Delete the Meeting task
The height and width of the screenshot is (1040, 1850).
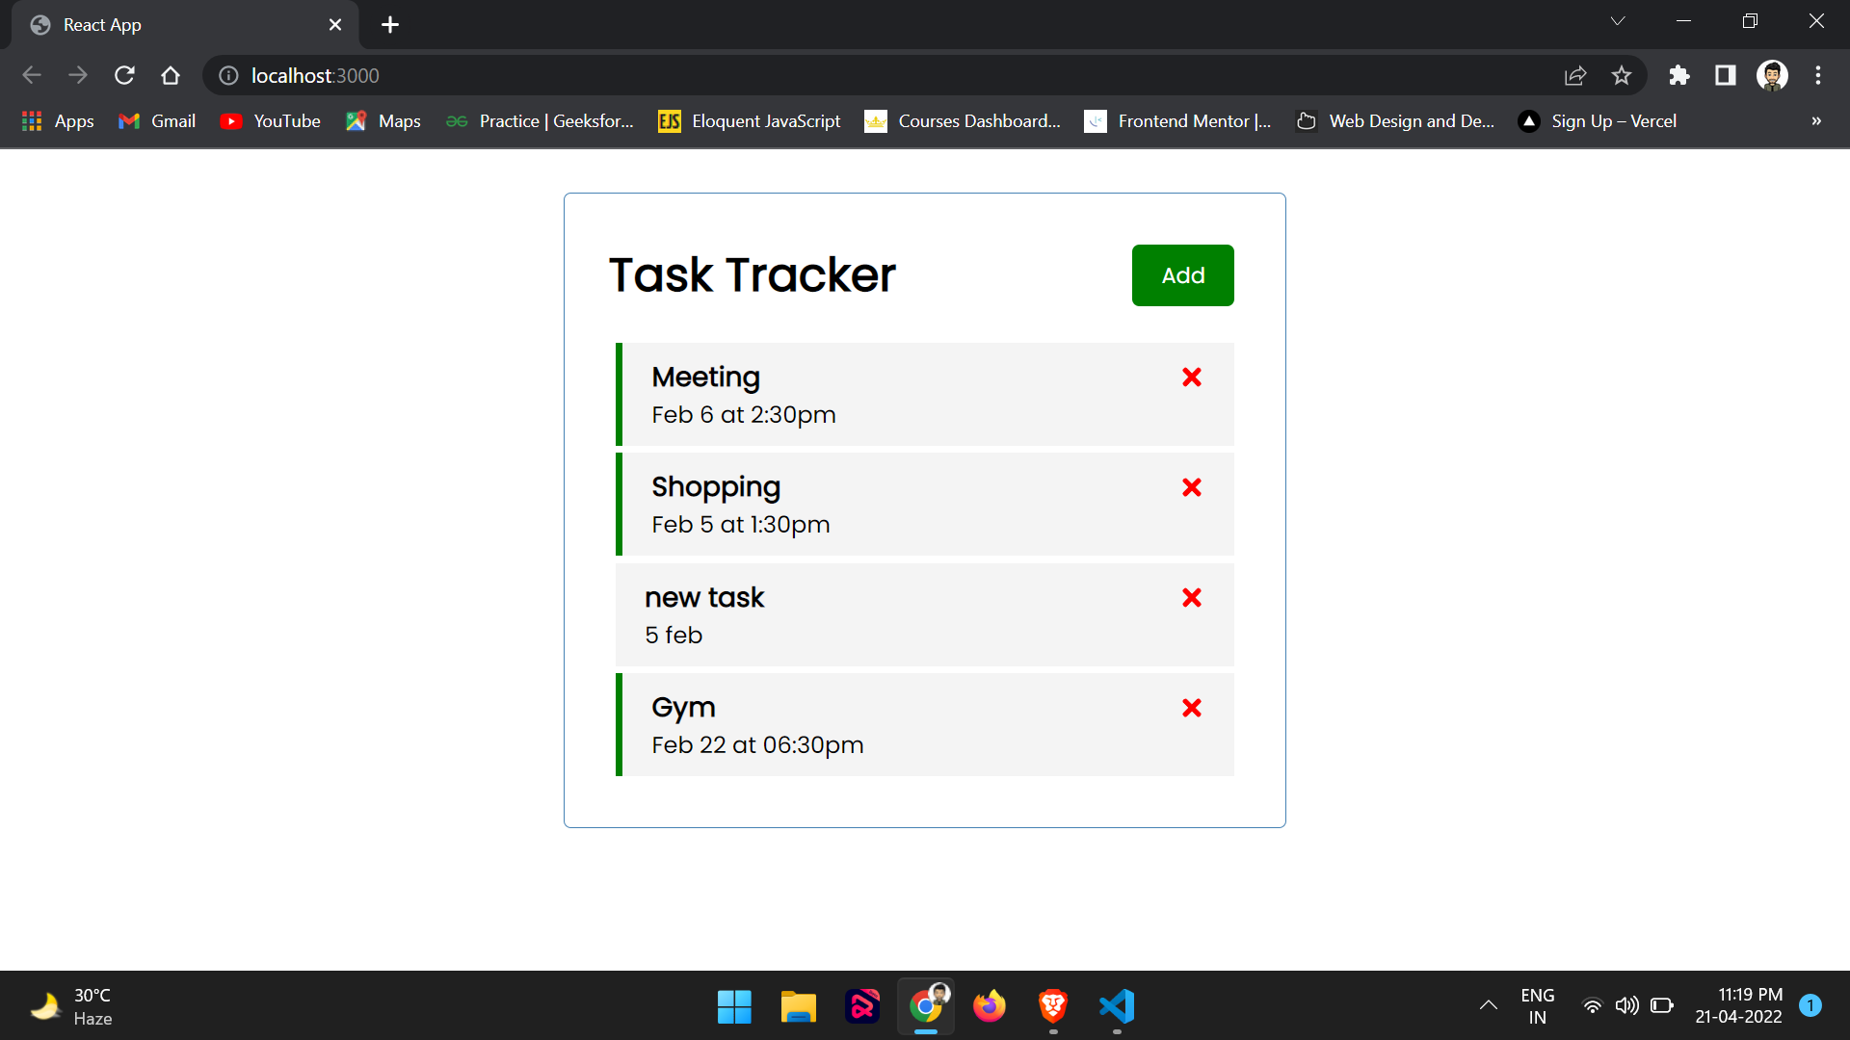(1192, 377)
